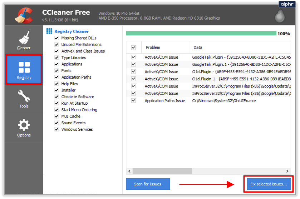
Task: Uncheck Missing Shared DLLs
Action: (56, 38)
